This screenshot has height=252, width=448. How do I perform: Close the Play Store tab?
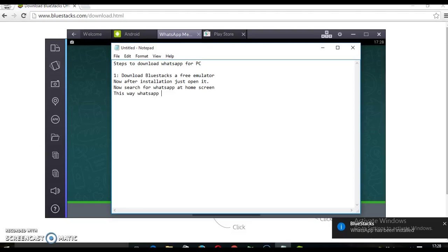[243, 34]
